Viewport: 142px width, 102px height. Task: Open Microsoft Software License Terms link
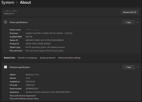pos(24,99)
